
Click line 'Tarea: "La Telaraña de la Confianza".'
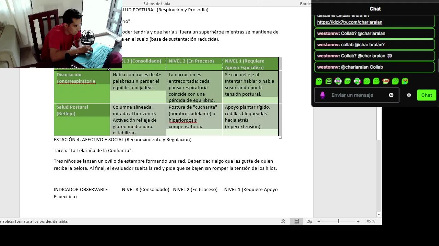click(x=93, y=150)
